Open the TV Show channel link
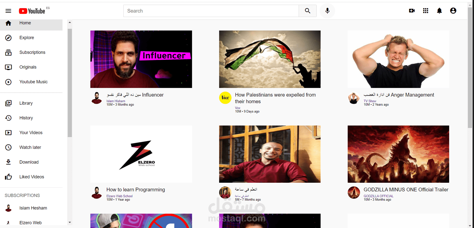474x228 pixels. [x=370, y=101]
